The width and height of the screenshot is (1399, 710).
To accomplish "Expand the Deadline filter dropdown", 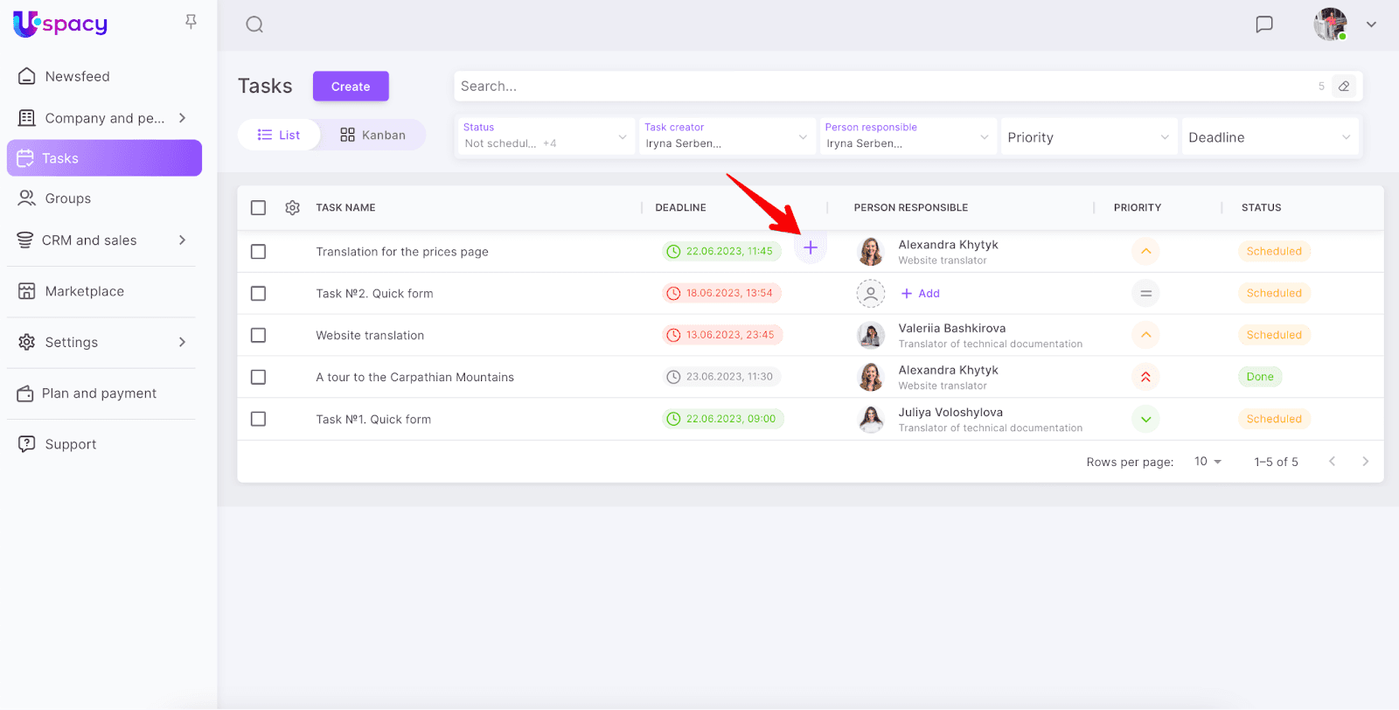I will click(1269, 137).
